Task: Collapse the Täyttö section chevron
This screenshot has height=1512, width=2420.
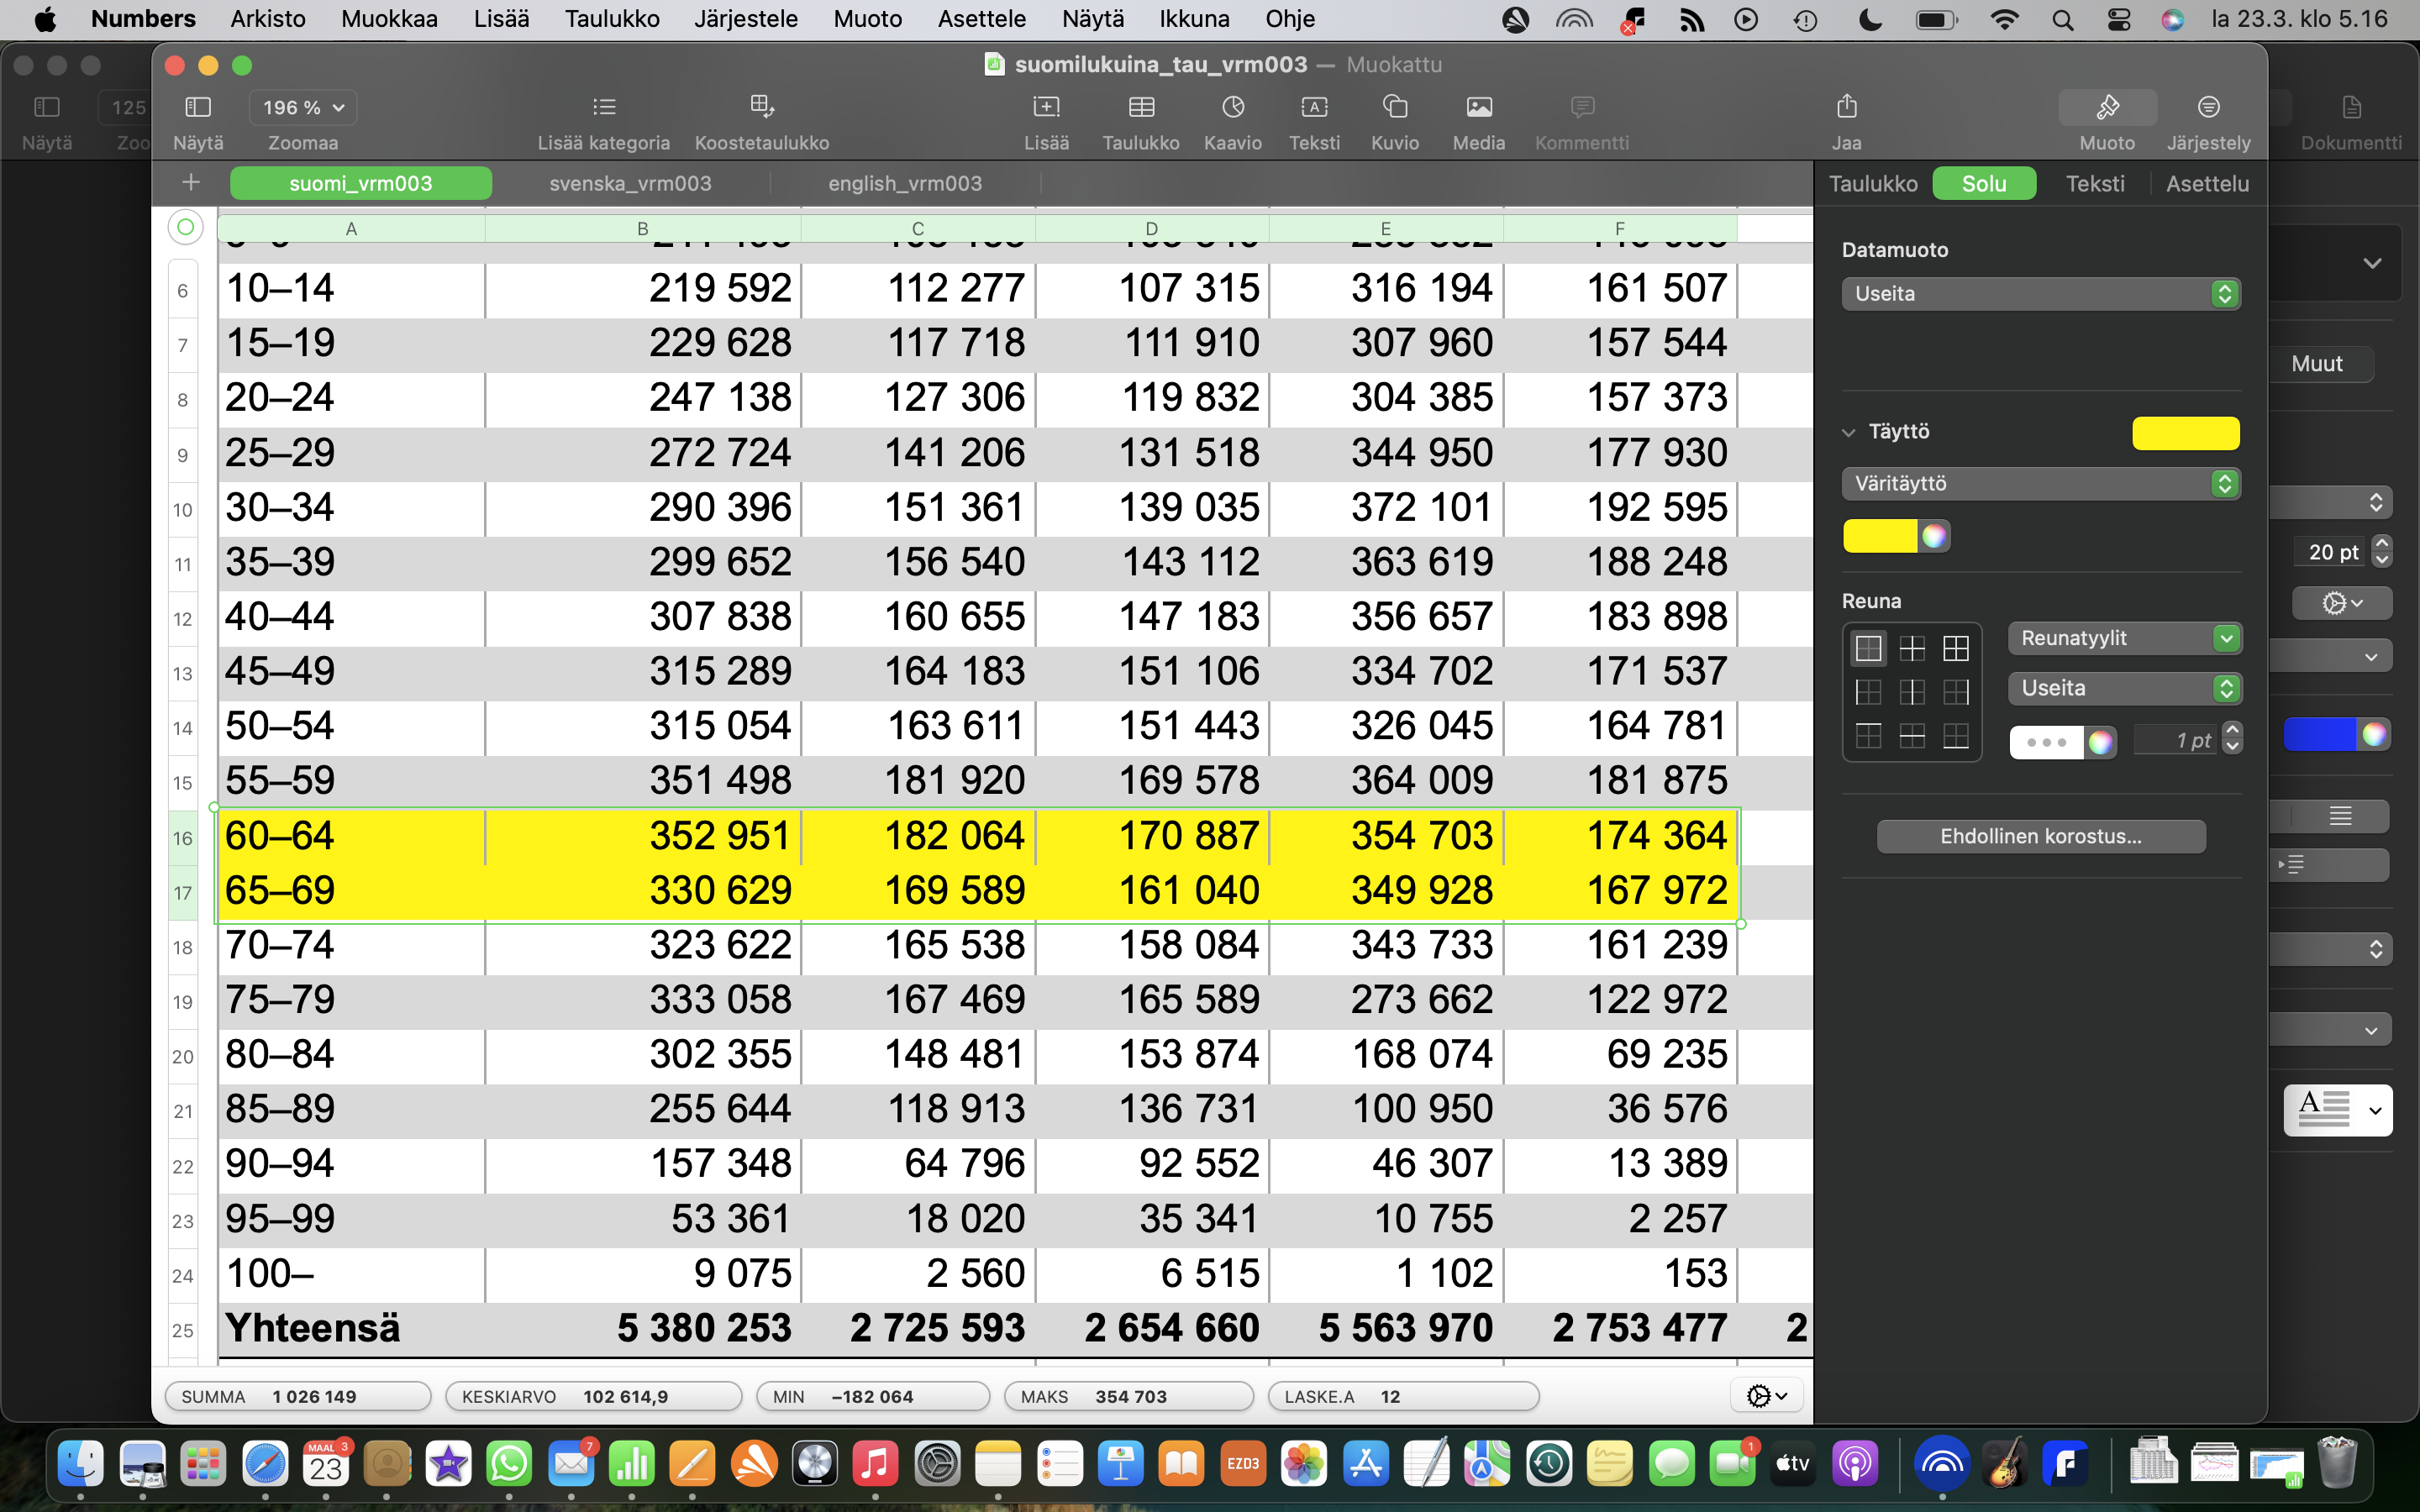Action: click(x=1849, y=432)
